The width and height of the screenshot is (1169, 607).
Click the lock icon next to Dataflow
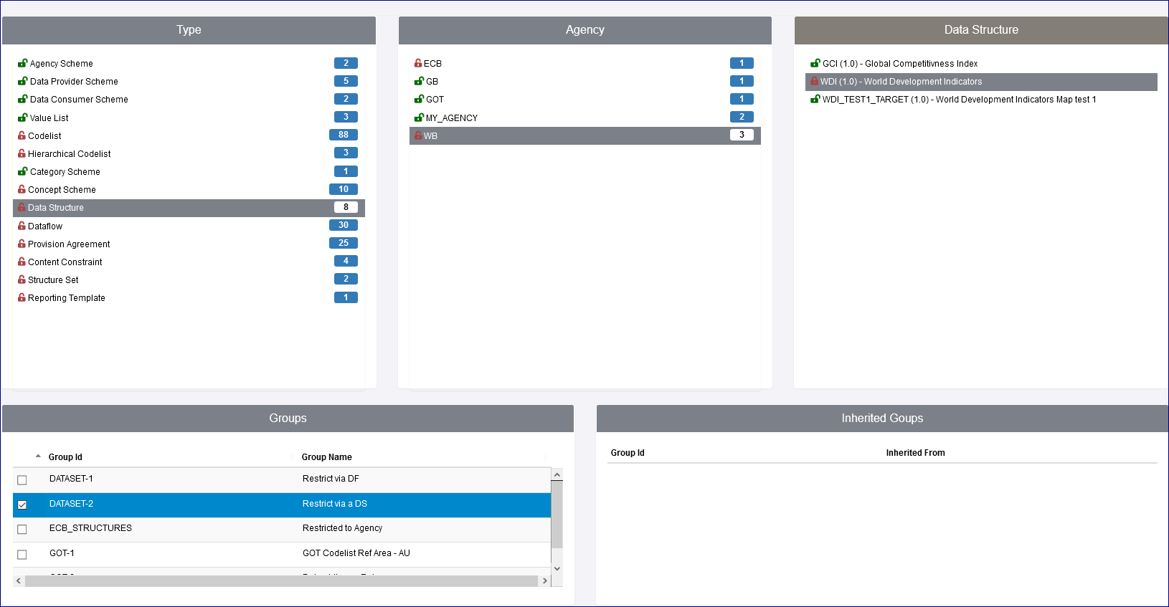click(x=22, y=226)
